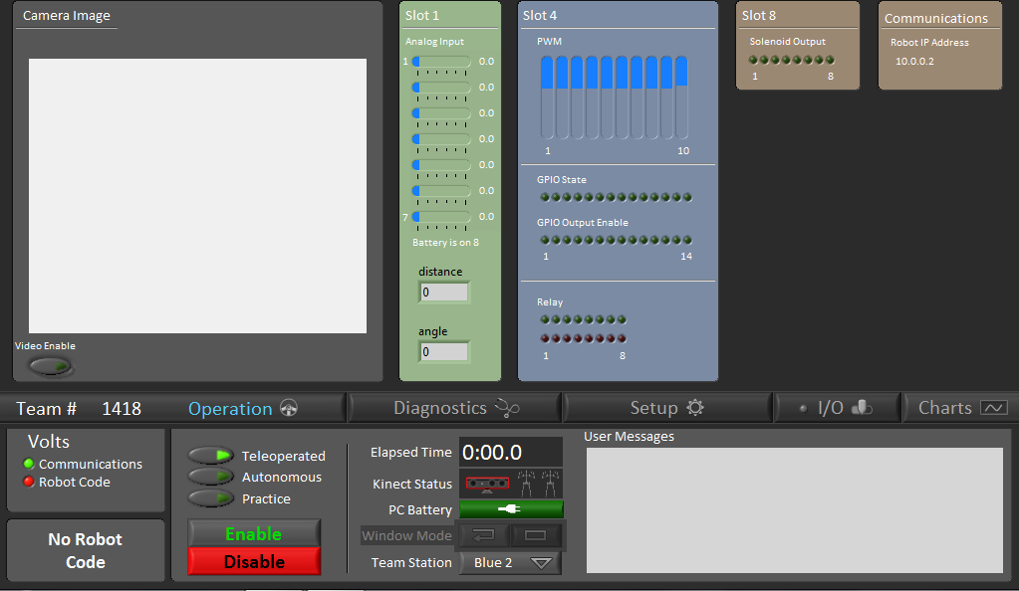Open the Charts tab
The width and height of the screenshot is (1019, 591).
962,408
